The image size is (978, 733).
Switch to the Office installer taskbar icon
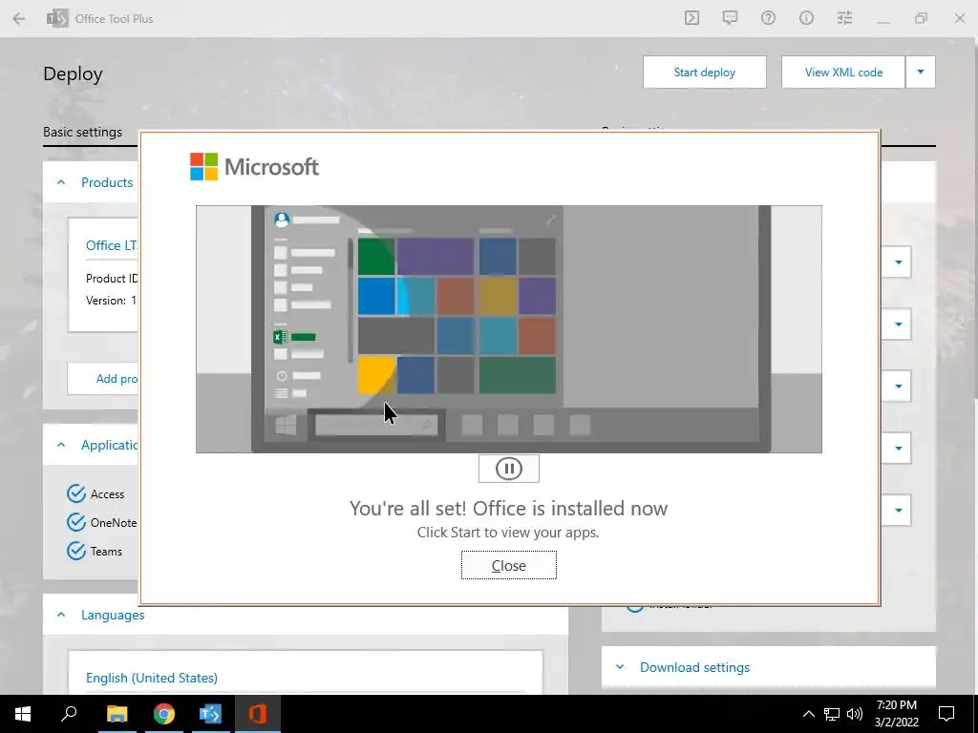258,714
